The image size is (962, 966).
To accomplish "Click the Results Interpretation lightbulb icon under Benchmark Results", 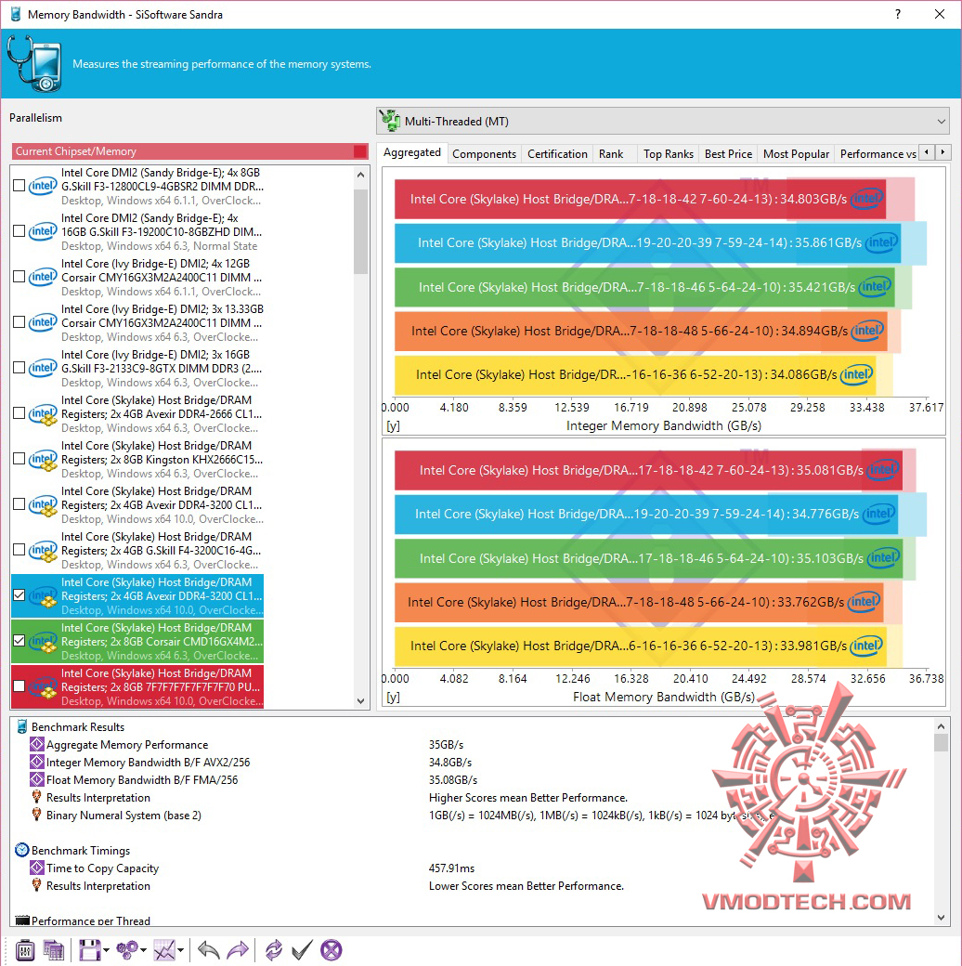I will (x=37, y=797).
